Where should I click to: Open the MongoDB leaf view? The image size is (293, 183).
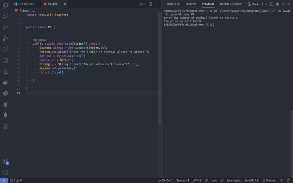[5, 115]
